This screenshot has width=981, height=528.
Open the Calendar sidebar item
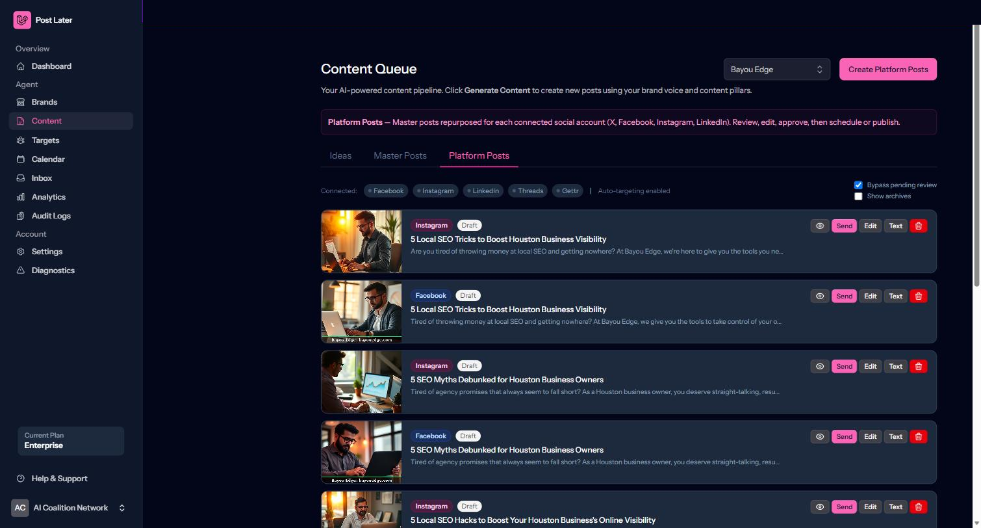click(x=71, y=159)
